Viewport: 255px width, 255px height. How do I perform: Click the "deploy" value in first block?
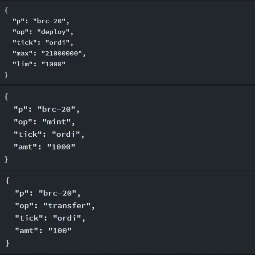pos(55,32)
